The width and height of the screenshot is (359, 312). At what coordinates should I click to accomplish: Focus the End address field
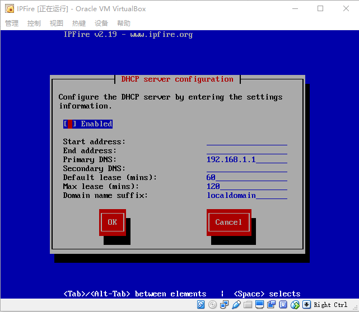tap(247, 150)
